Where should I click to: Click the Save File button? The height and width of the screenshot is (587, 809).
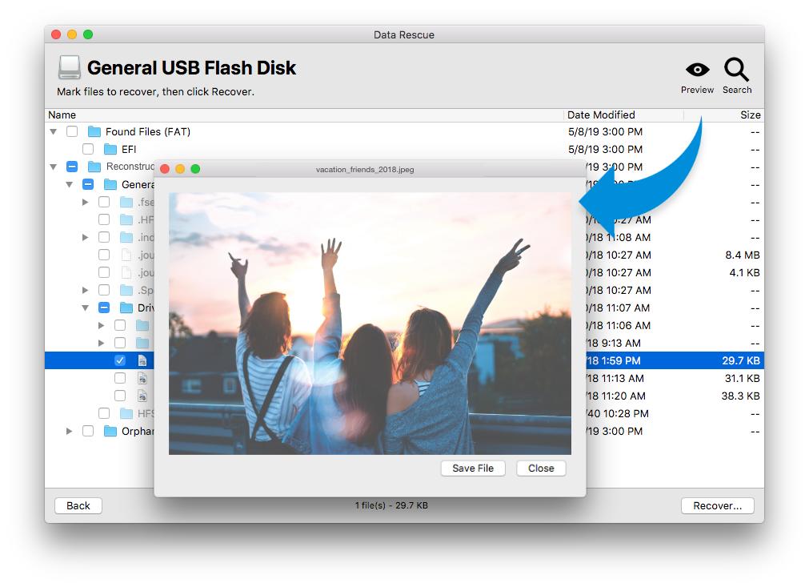[473, 468]
